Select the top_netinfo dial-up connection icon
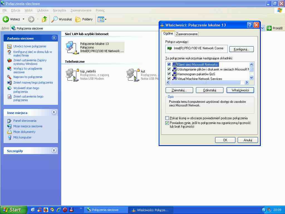 tap(72, 75)
